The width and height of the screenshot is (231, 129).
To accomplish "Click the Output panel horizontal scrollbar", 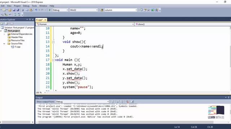I will (126, 122).
